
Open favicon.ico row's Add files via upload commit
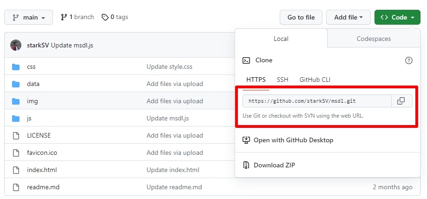[x=175, y=153]
